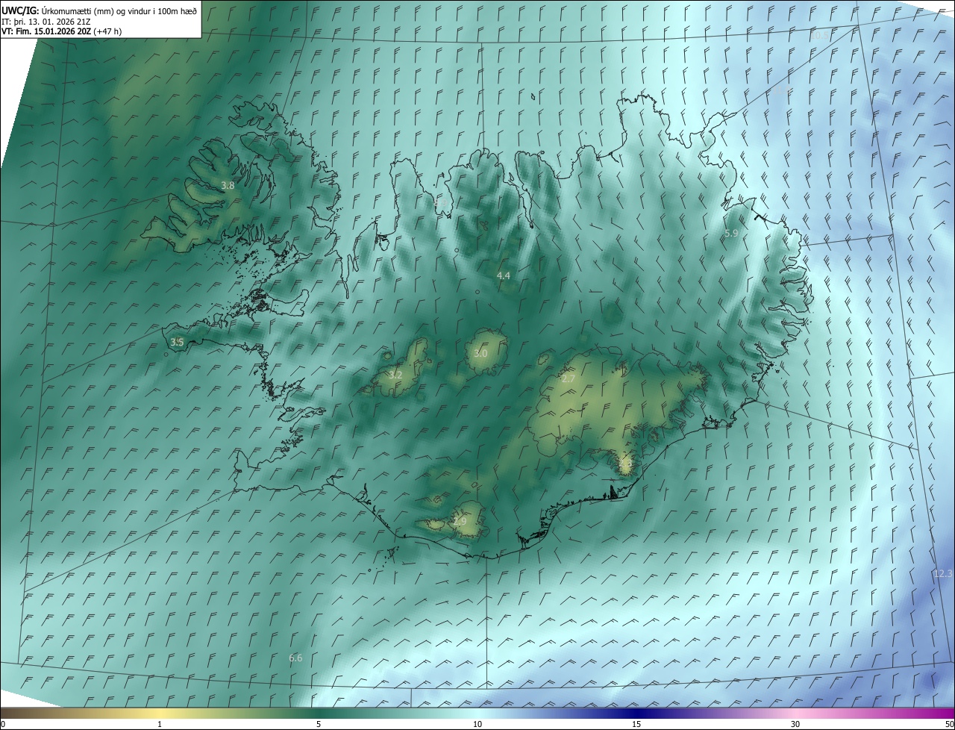Click the map title 'Úrkomumætti (mm) og vindur í 100m hæð'
Image resolution: width=955 pixels, height=730 pixels.
click(119, 10)
